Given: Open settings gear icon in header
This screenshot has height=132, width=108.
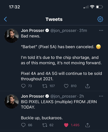Looking at the screenshot, I should point(100,19).
